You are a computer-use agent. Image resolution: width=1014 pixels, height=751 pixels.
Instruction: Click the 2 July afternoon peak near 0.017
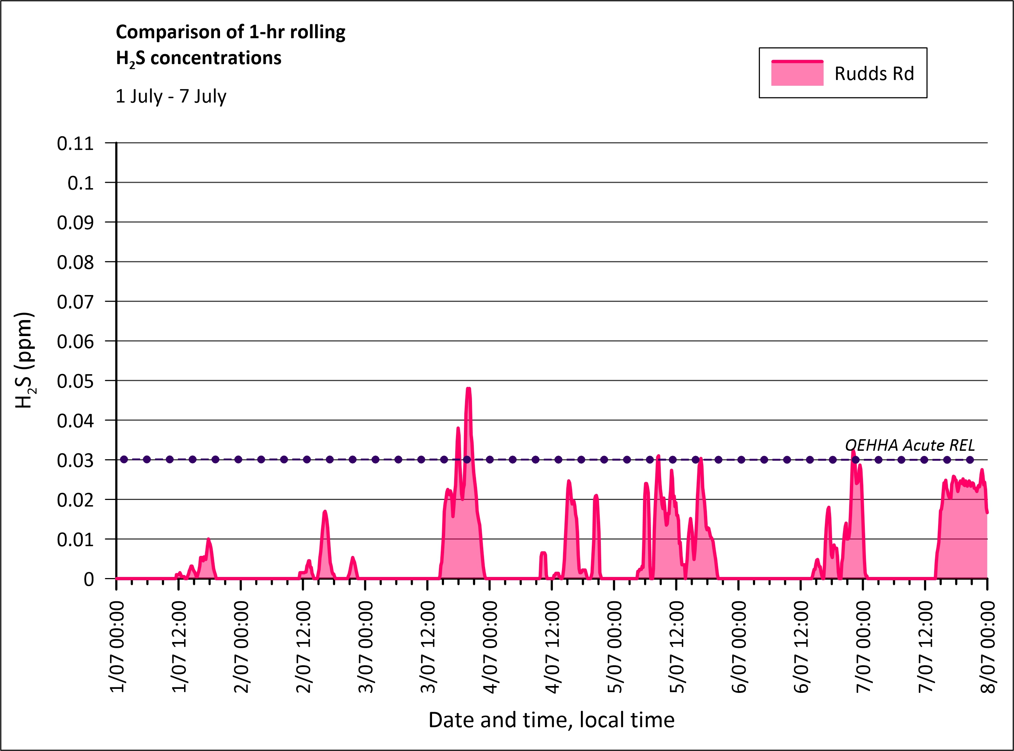(325, 512)
